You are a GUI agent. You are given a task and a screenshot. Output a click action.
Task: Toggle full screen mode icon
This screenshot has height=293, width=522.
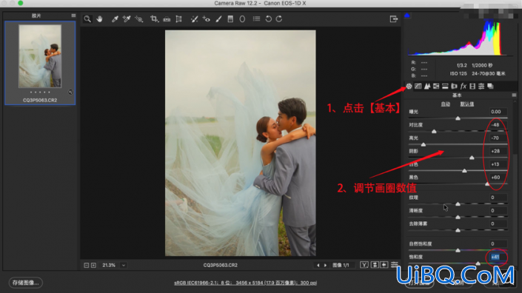click(x=394, y=19)
